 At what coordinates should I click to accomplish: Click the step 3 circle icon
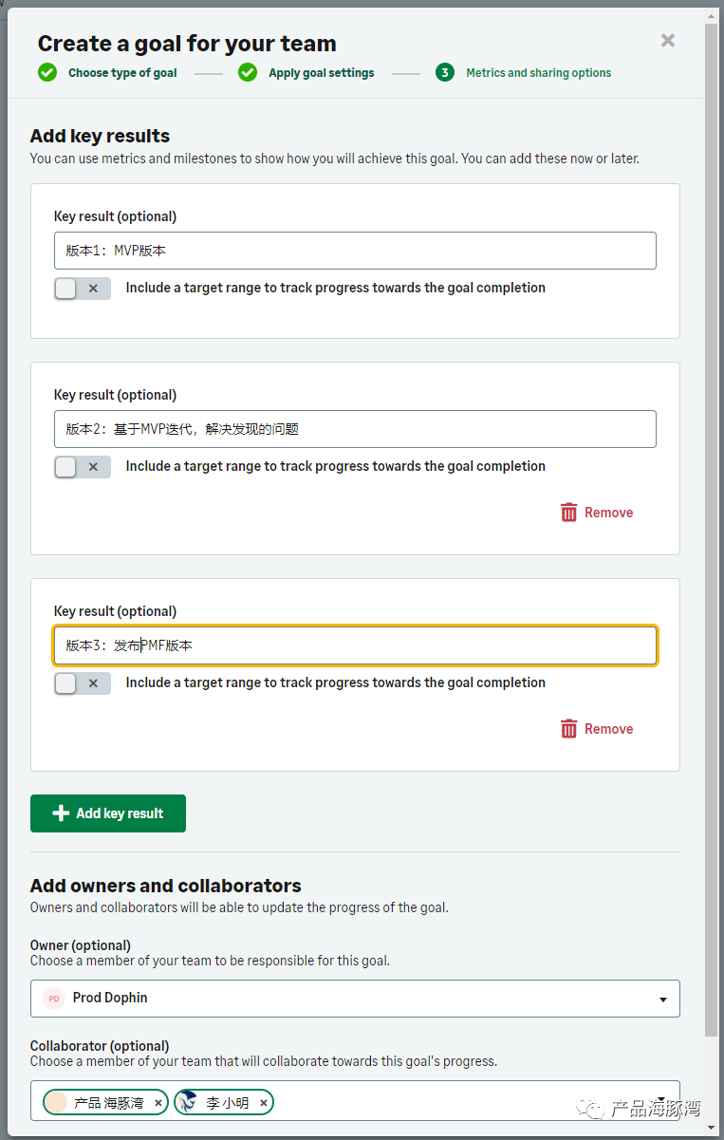(445, 72)
